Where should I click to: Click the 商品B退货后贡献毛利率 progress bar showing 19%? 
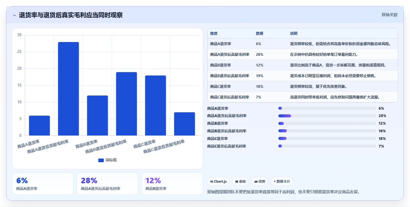(327, 131)
